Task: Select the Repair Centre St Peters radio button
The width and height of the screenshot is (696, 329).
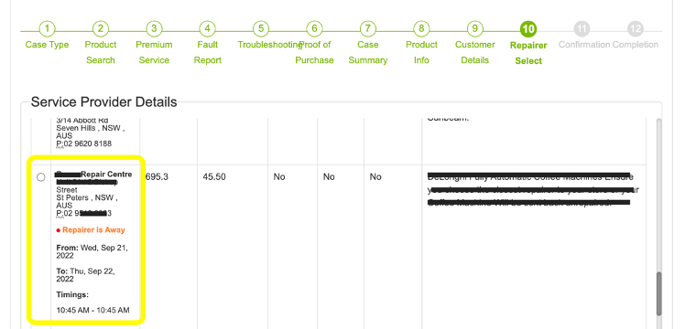Action: point(41,177)
